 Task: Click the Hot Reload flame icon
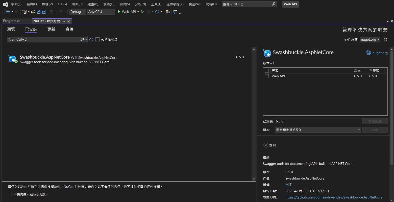pyautogui.click(x=149, y=12)
